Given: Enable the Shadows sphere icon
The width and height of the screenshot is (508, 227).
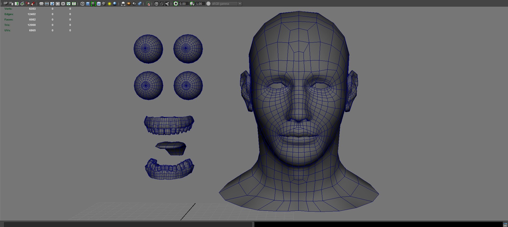Looking at the screenshot, I should [x=115, y=4].
